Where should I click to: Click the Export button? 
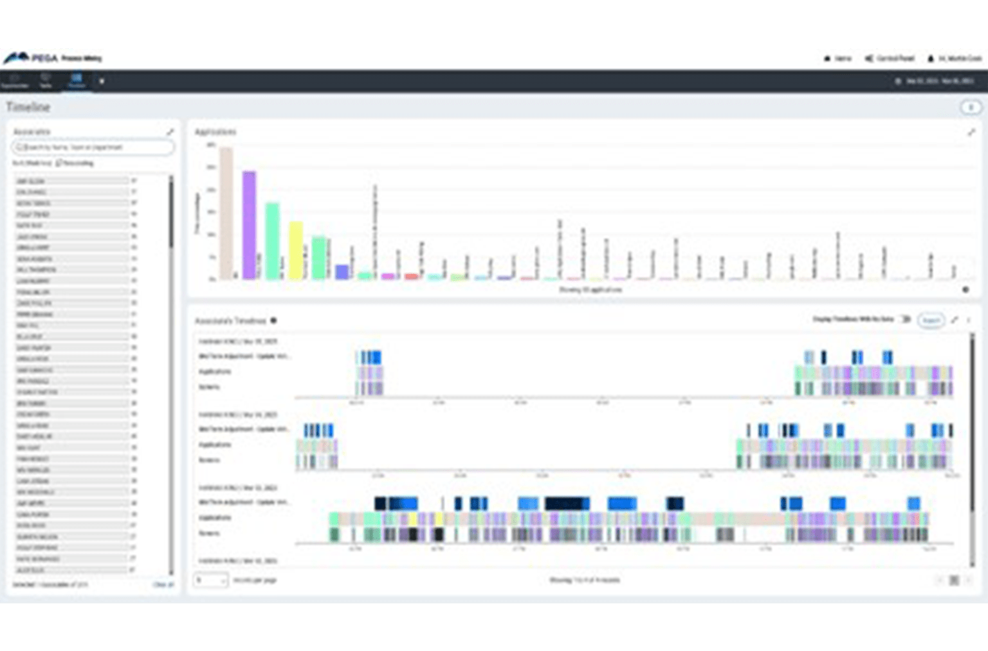(931, 320)
